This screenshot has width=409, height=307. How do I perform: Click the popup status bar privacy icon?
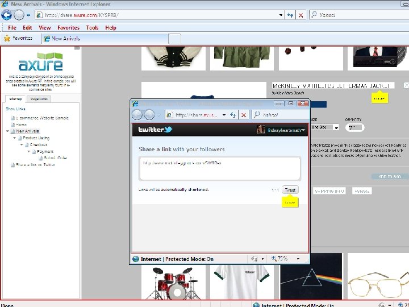click(x=255, y=259)
